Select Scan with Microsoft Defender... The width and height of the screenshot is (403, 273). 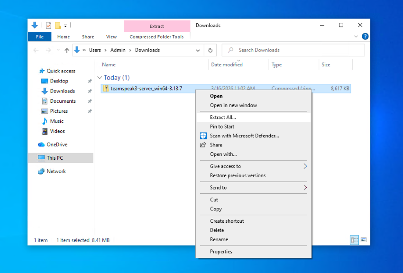(244, 136)
